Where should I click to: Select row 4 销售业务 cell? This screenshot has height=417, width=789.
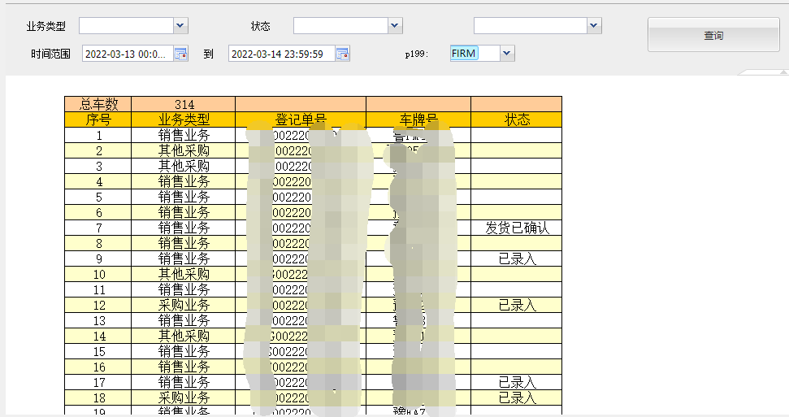184,181
